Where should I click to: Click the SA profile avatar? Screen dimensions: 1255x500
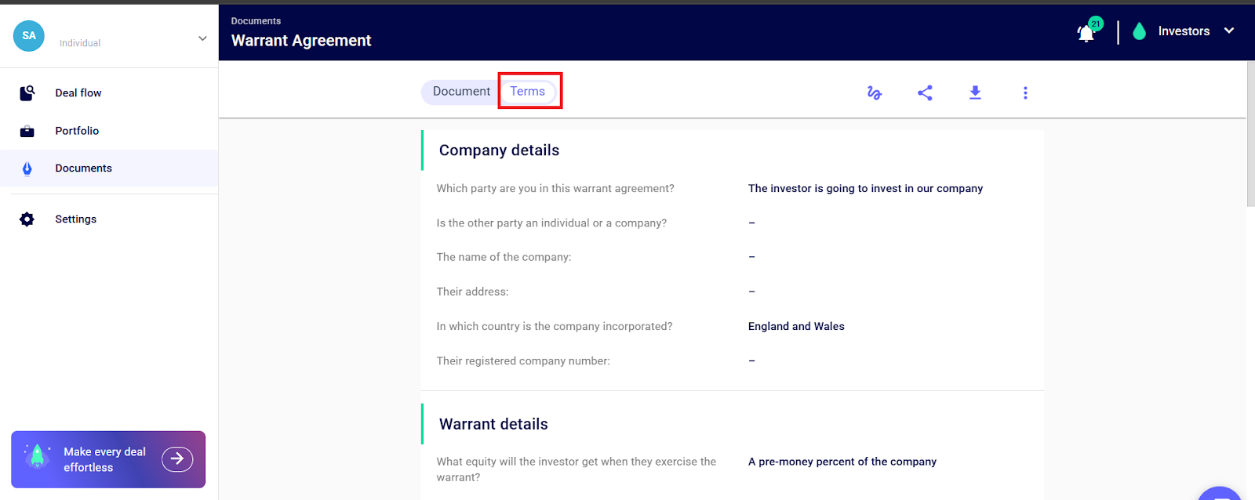point(29,35)
